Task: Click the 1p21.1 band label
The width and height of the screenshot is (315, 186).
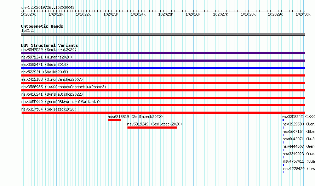Action: 28,30
